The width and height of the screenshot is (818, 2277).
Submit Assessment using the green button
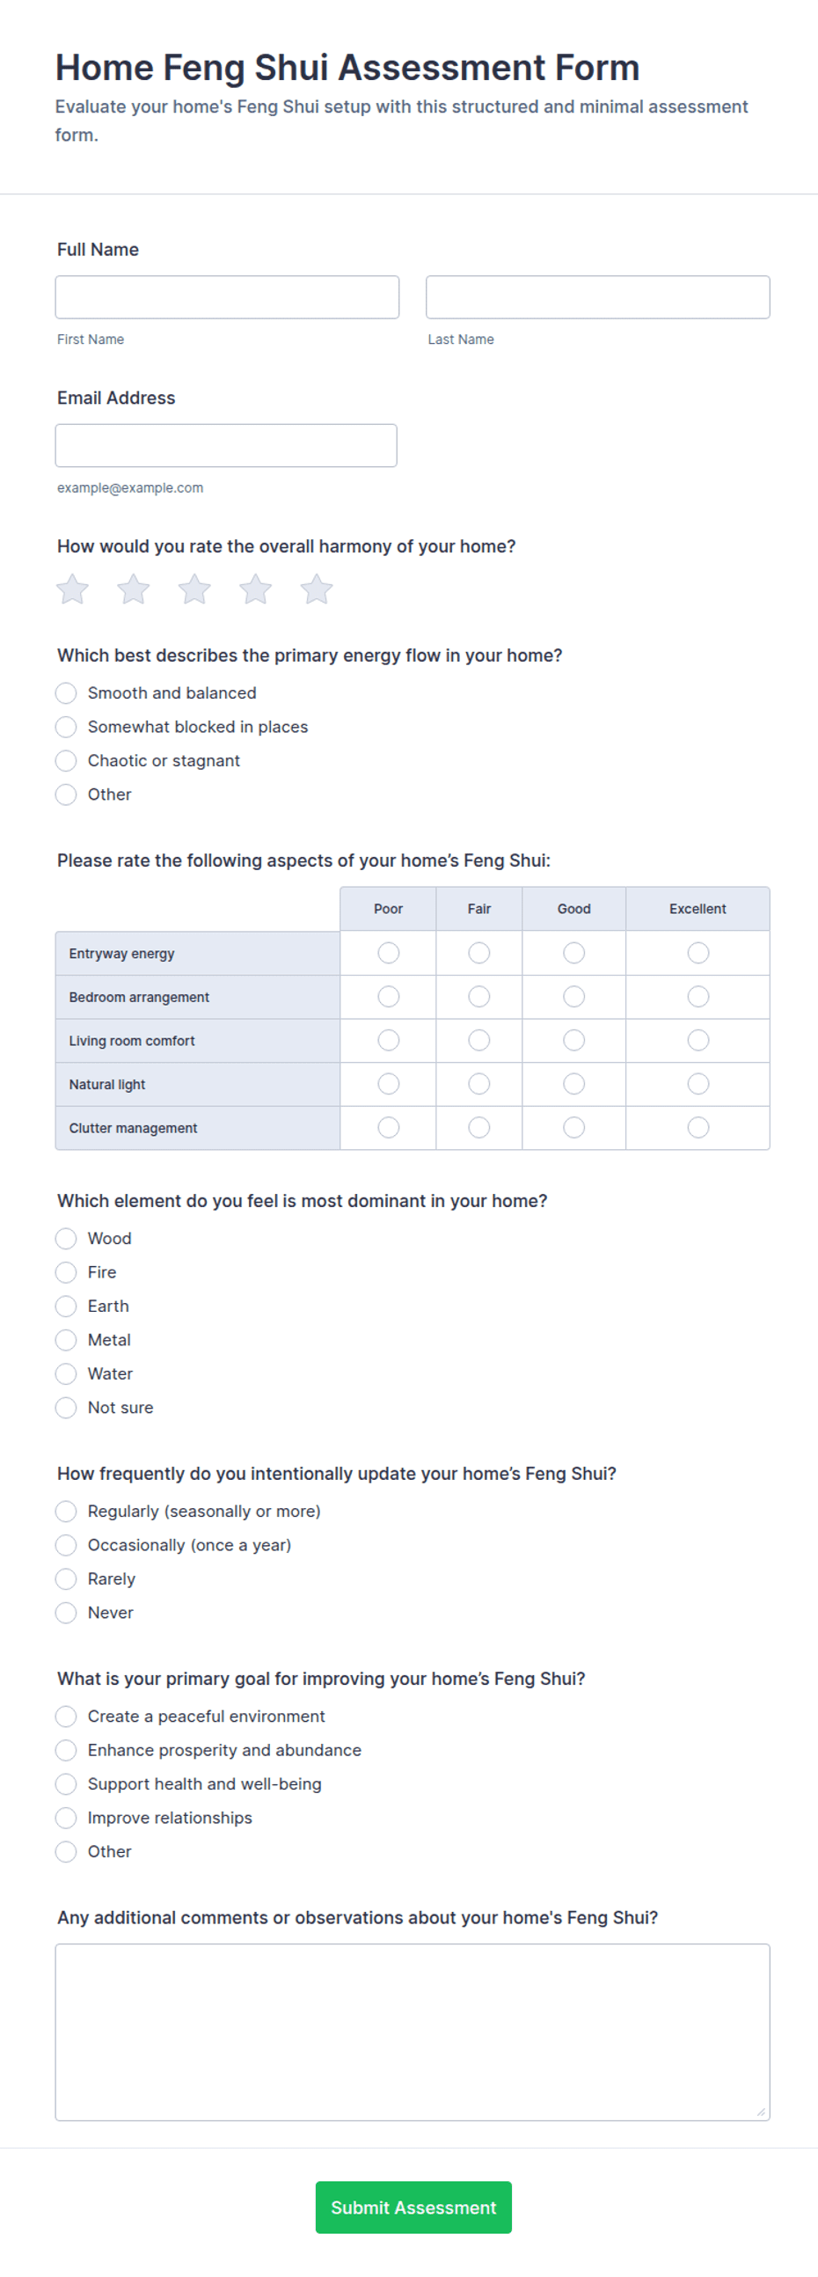413,2207
